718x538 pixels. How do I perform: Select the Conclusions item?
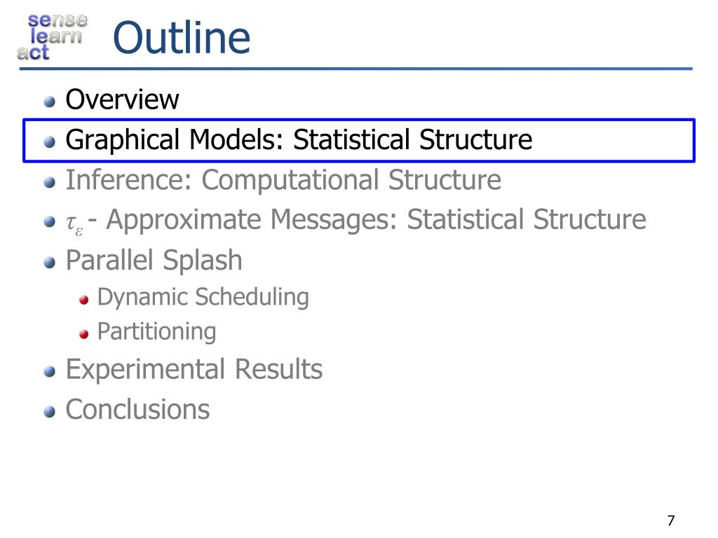(138, 409)
